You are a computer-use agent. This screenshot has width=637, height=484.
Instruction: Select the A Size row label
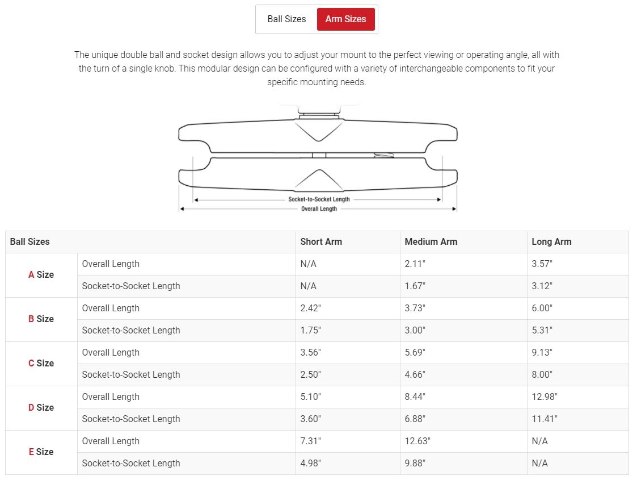[41, 275]
